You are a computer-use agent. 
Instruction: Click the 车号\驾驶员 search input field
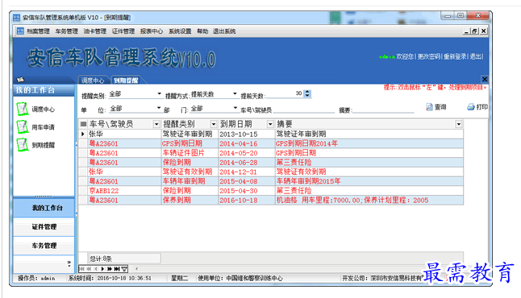click(304, 110)
